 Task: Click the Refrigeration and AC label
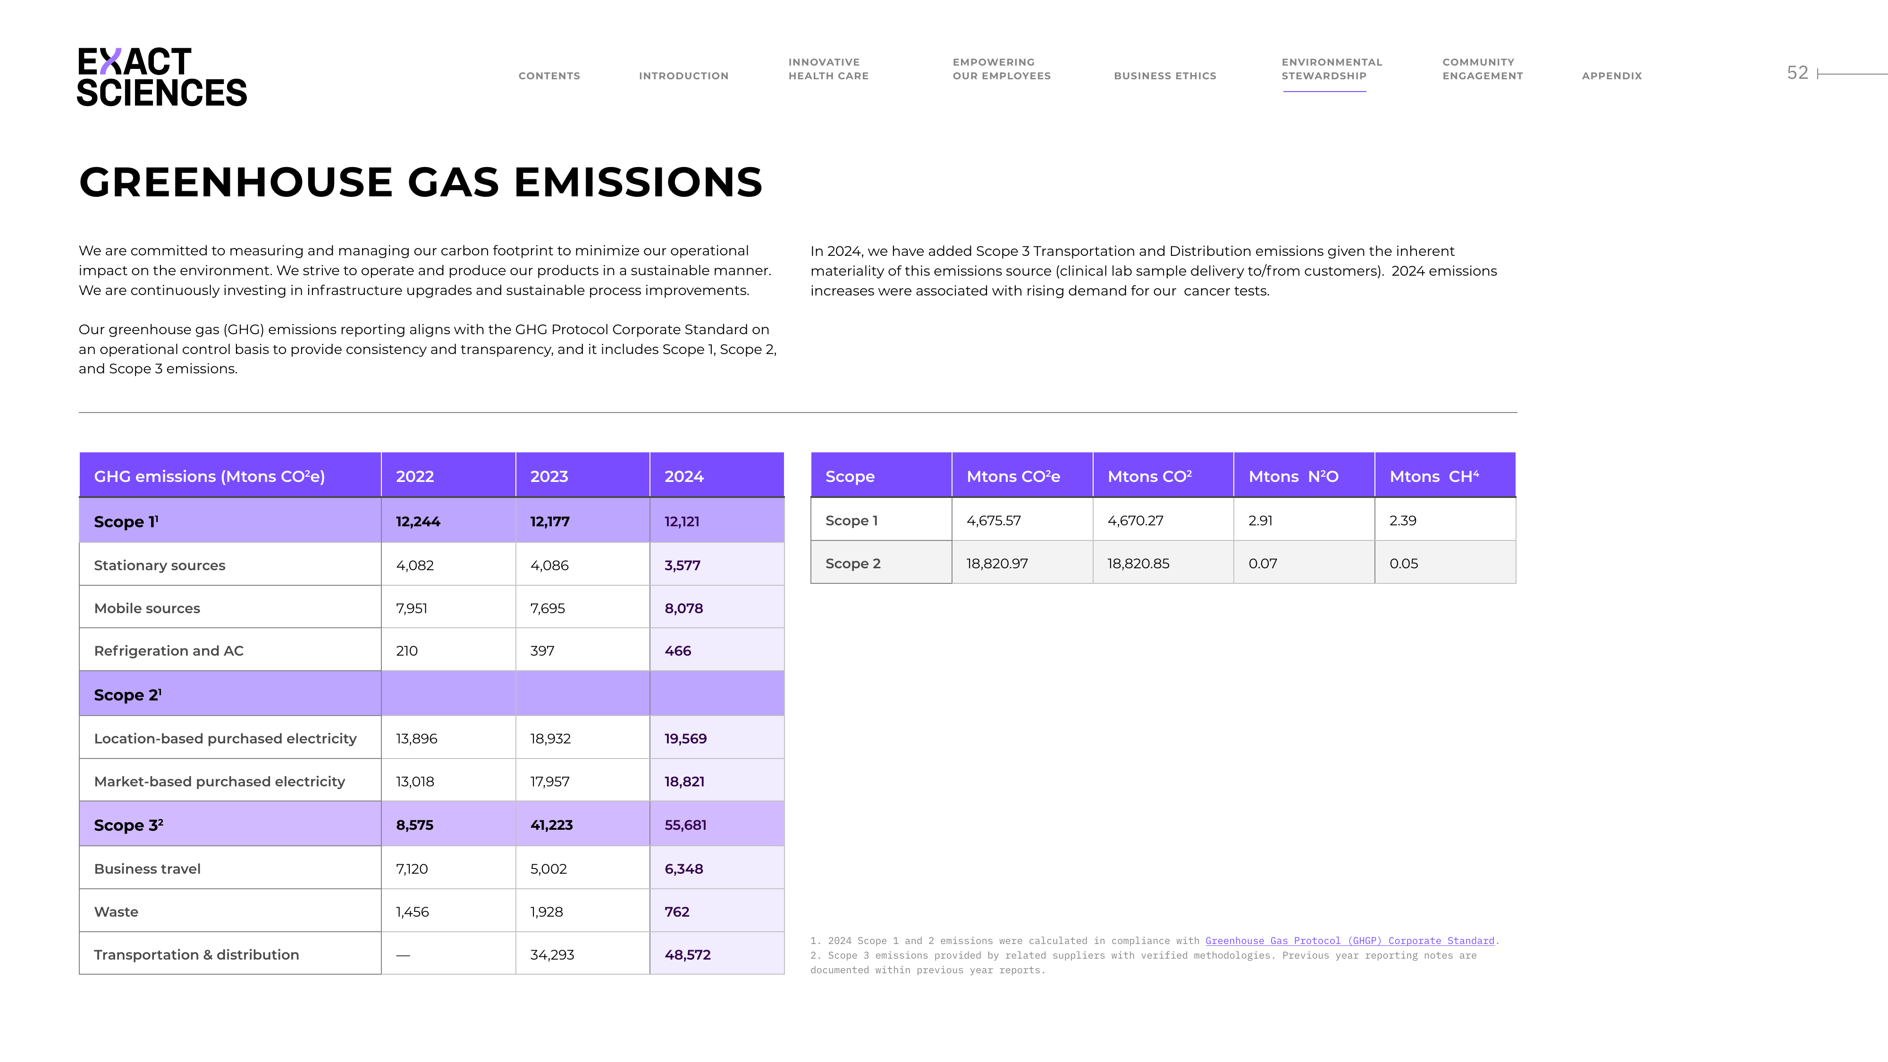(169, 651)
